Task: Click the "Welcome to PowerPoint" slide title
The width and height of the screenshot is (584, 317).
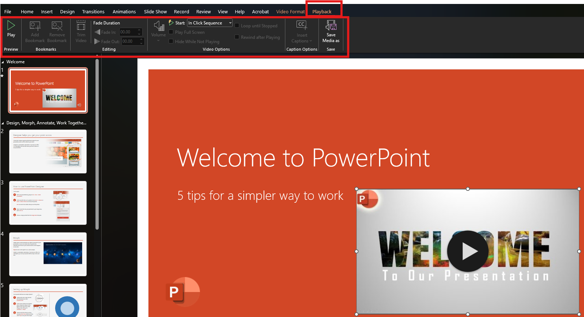Action: 303,158
